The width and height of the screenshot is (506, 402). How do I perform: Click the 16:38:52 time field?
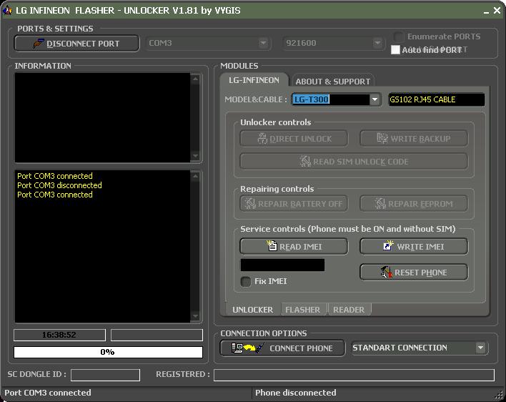(59, 335)
